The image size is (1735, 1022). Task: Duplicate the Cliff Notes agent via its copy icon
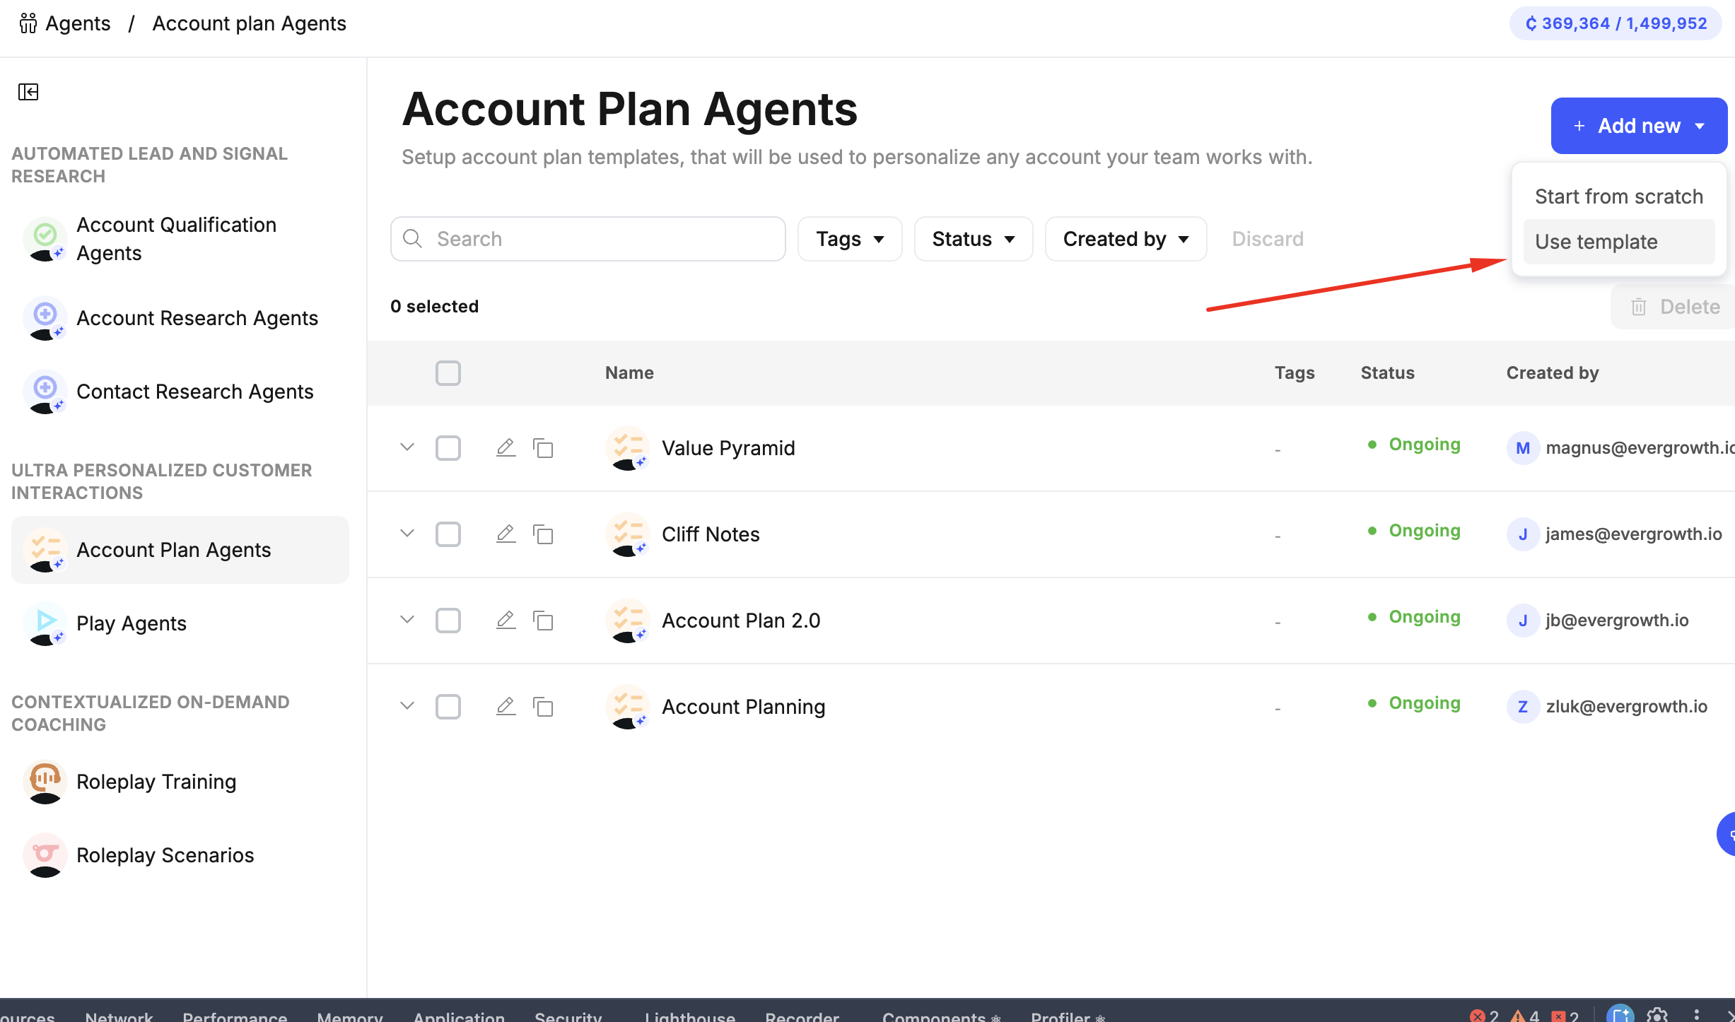tap(543, 534)
